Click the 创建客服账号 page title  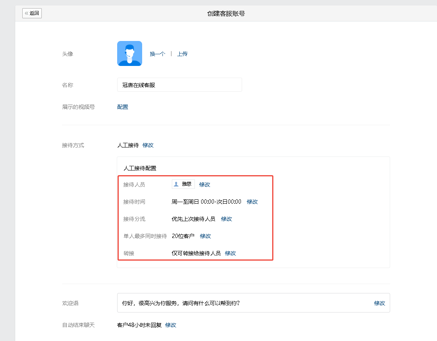tap(226, 13)
